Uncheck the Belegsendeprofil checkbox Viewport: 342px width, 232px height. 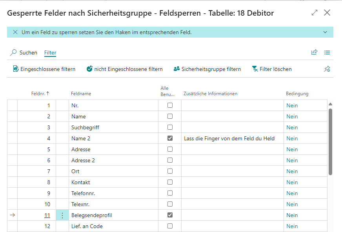click(170, 215)
